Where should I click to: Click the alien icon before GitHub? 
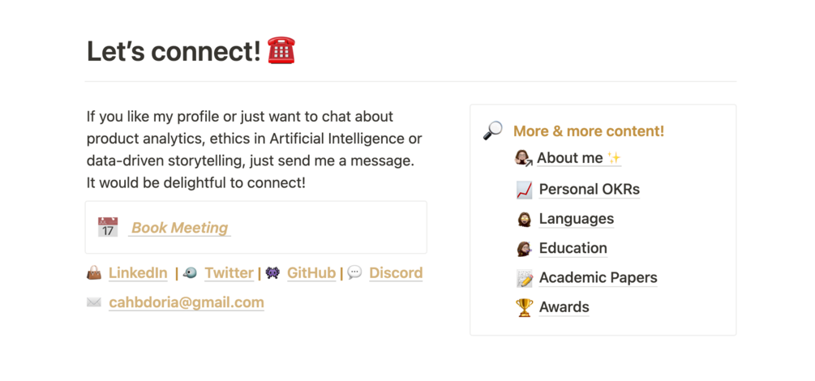(272, 273)
